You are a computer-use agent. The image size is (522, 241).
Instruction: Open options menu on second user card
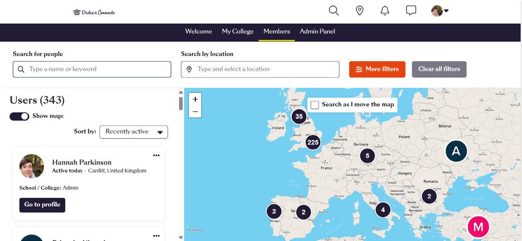(x=156, y=236)
